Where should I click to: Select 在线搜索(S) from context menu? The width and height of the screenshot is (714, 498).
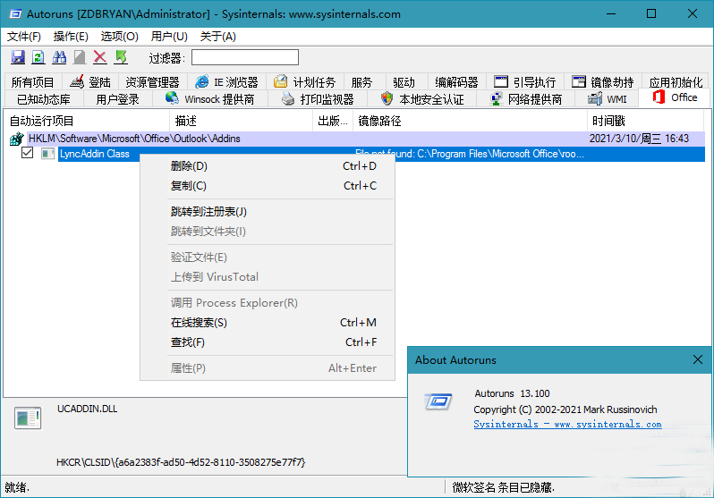[x=268, y=323]
